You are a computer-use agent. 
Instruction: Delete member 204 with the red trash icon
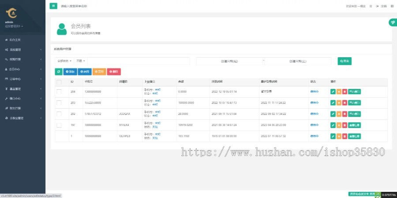pos(345,92)
